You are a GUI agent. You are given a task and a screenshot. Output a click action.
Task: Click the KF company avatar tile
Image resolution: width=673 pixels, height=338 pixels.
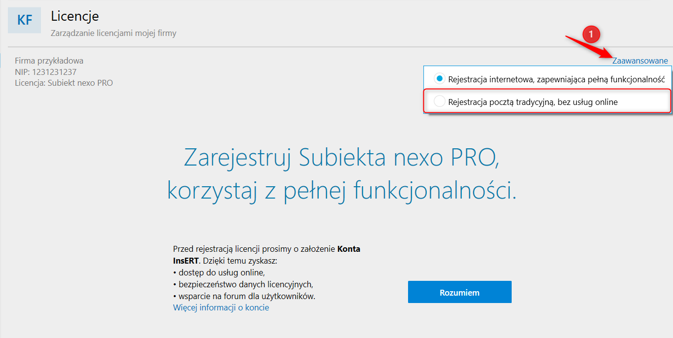[x=25, y=20]
